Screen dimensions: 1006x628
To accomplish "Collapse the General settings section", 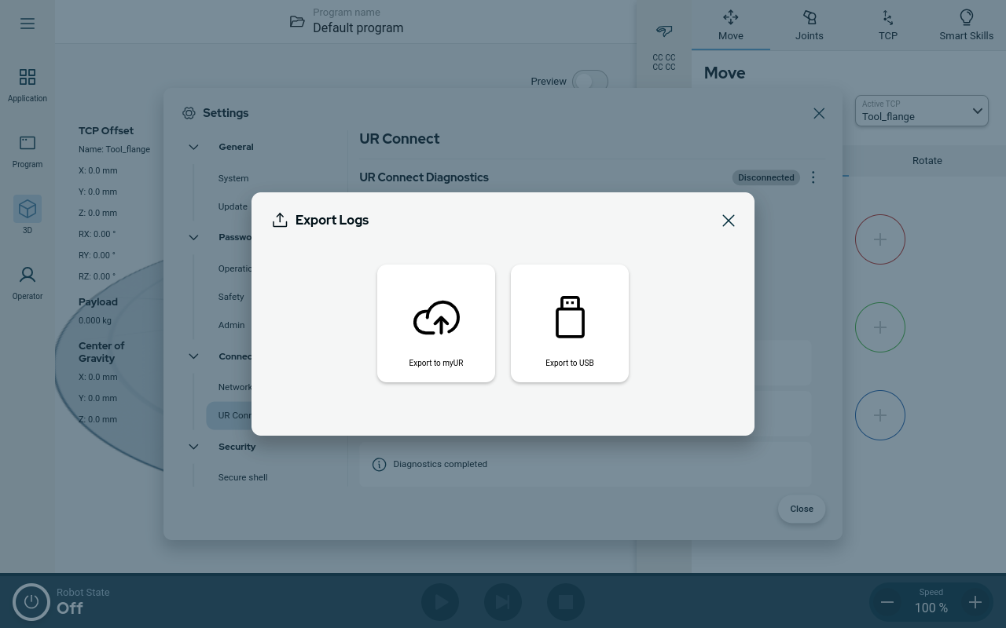I will [x=194, y=147].
